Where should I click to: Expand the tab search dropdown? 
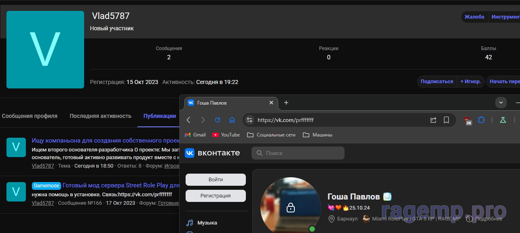pos(501,103)
